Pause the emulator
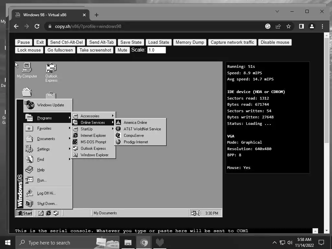 [23, 42]
